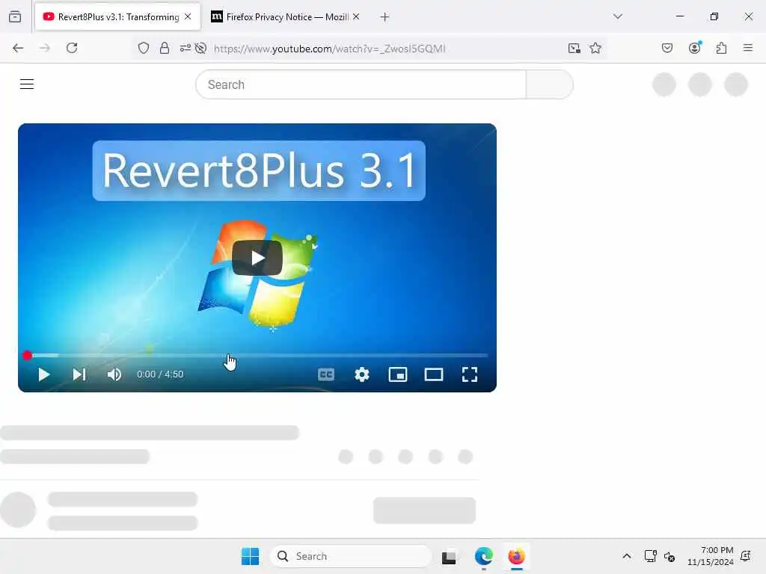This screenshot has width=766, height=574.
Task: Open the YouTube guide hamburger menu
Action: (x=27, y=84)
